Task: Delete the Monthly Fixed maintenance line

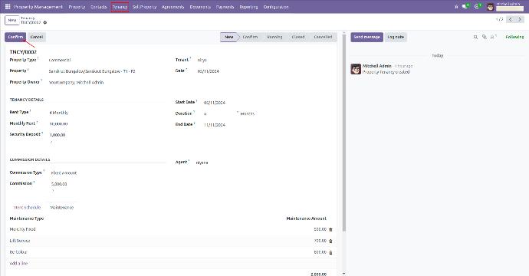Action: tap(330, 229)
